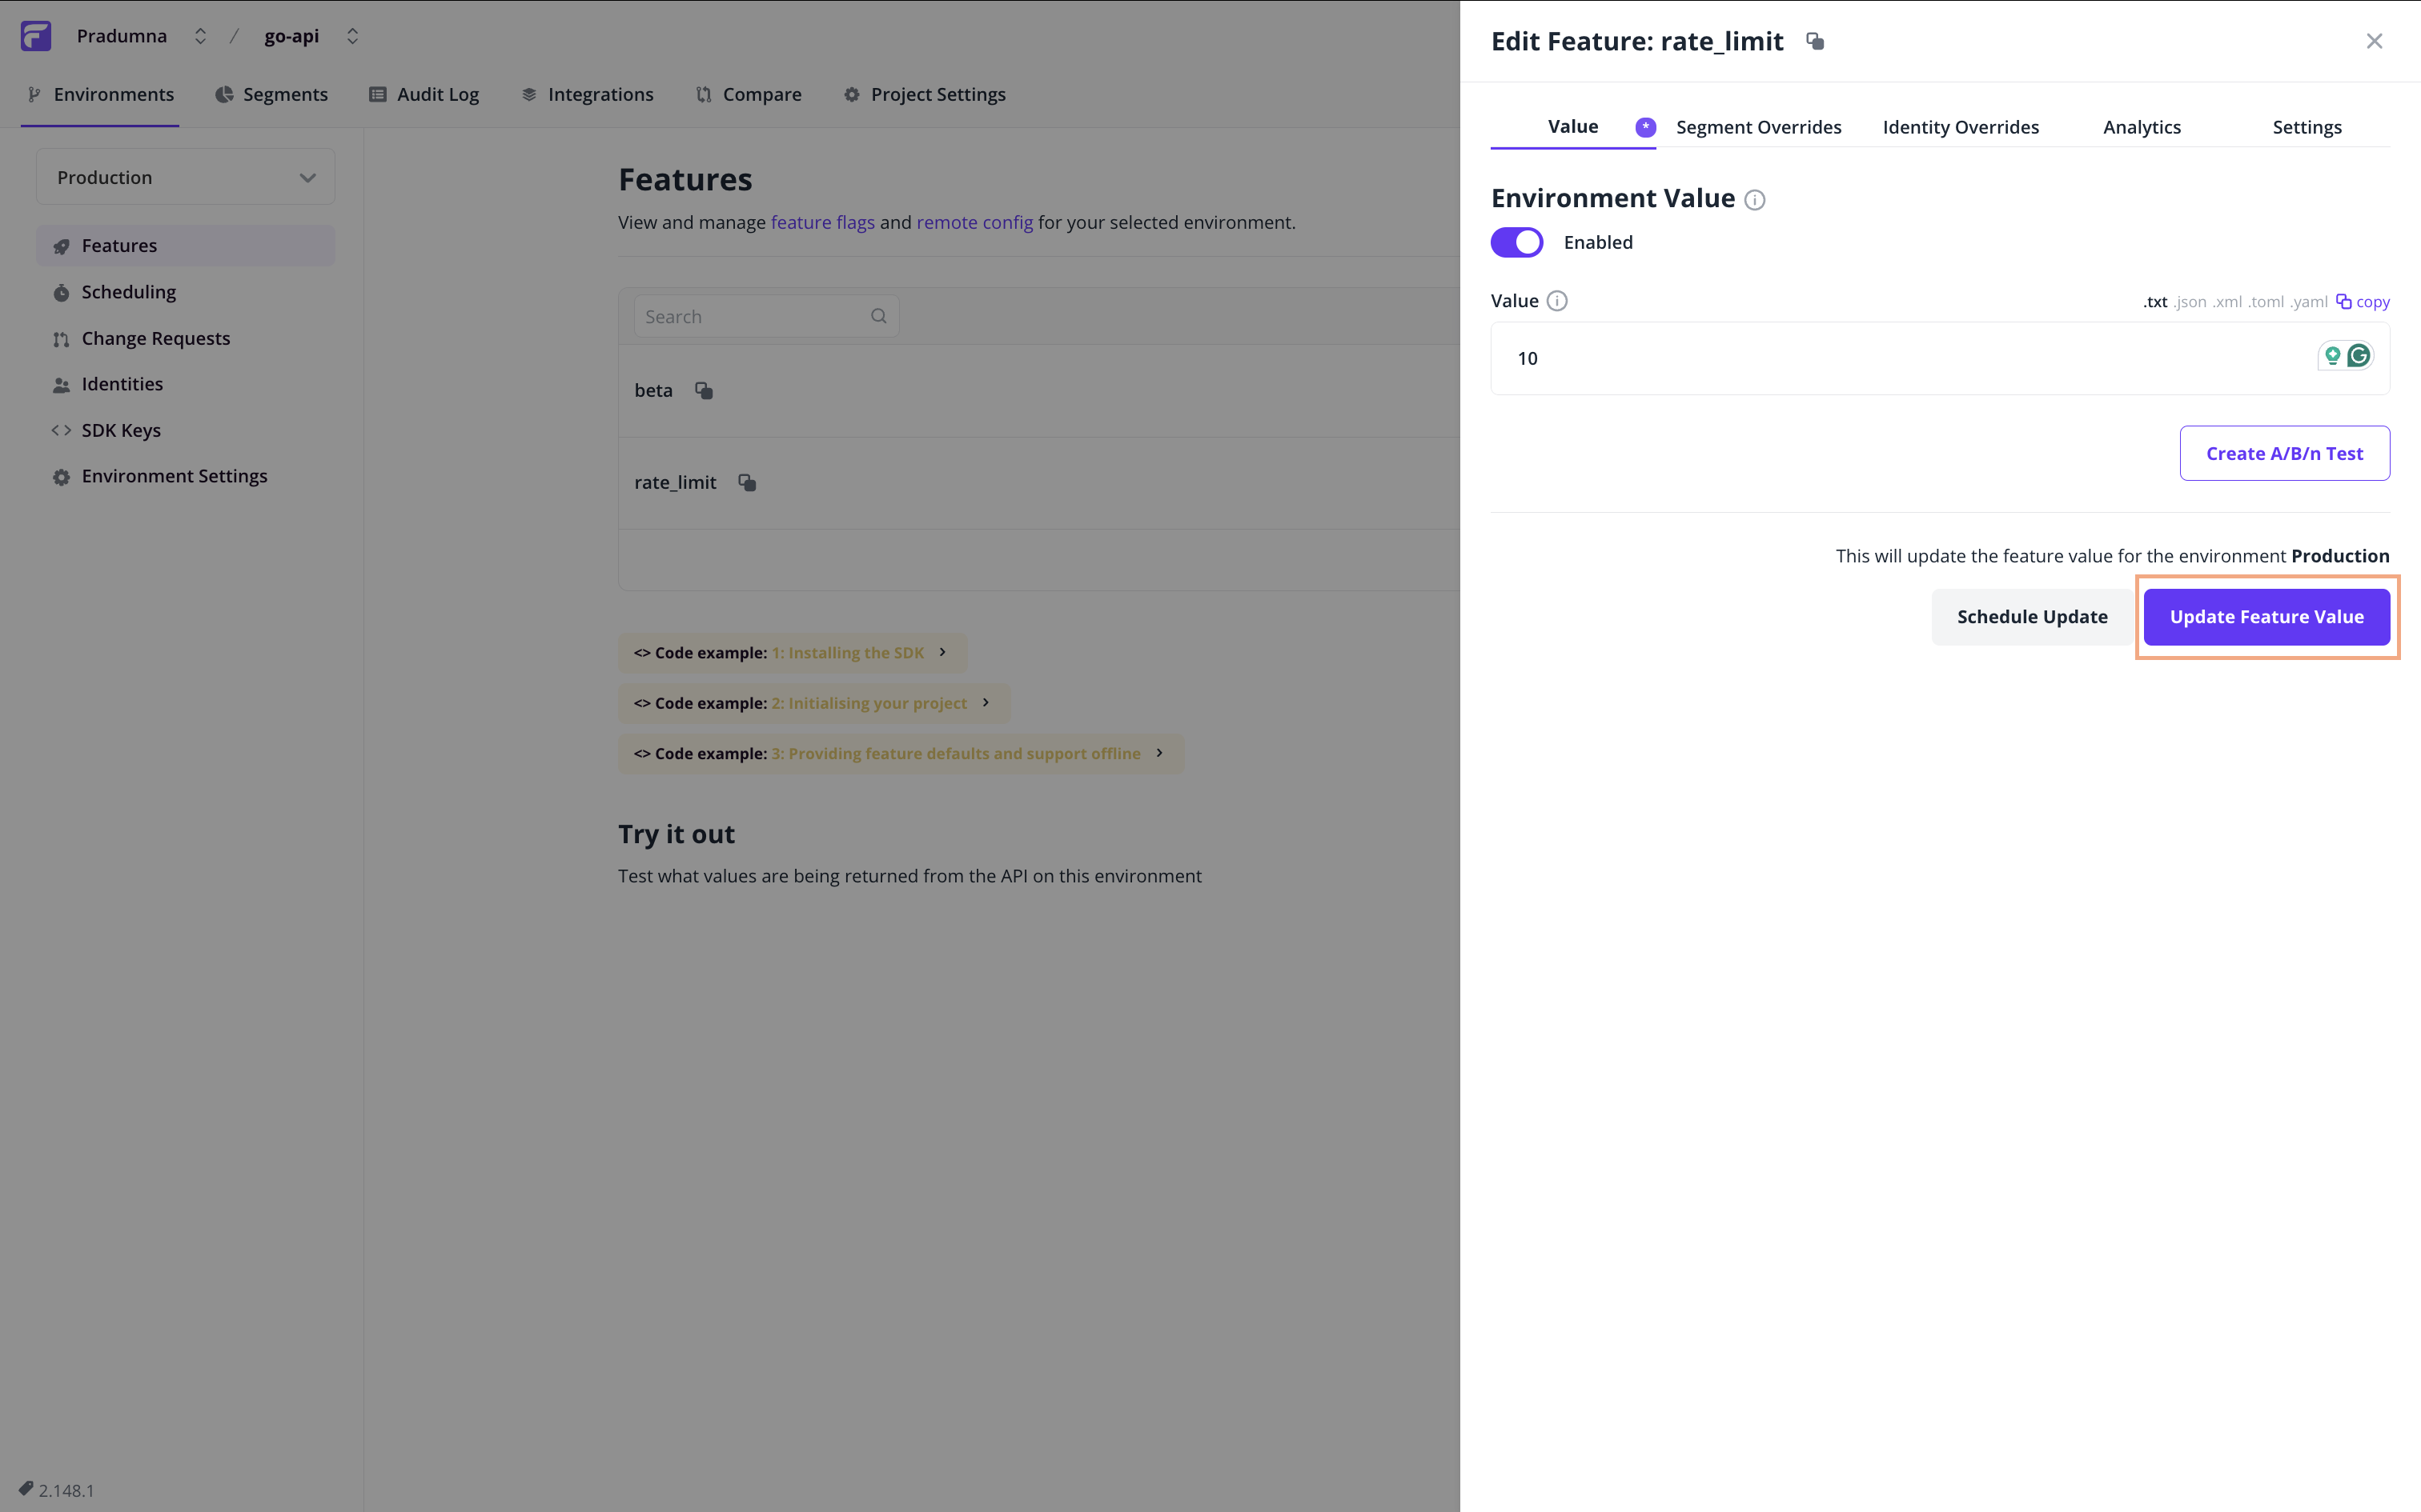Click Create A/B/n Test button
This screenshot has height=1512, width=2421.
coord(2285,453)
